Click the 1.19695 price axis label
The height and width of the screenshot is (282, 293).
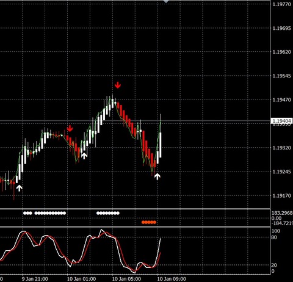tap(282, 28)
